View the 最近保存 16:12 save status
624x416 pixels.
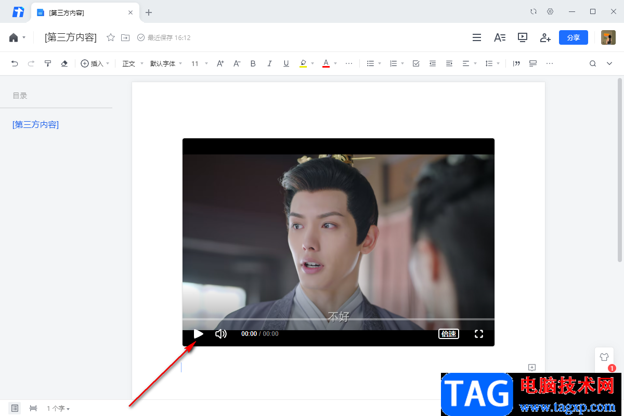(x=164, y=37)
